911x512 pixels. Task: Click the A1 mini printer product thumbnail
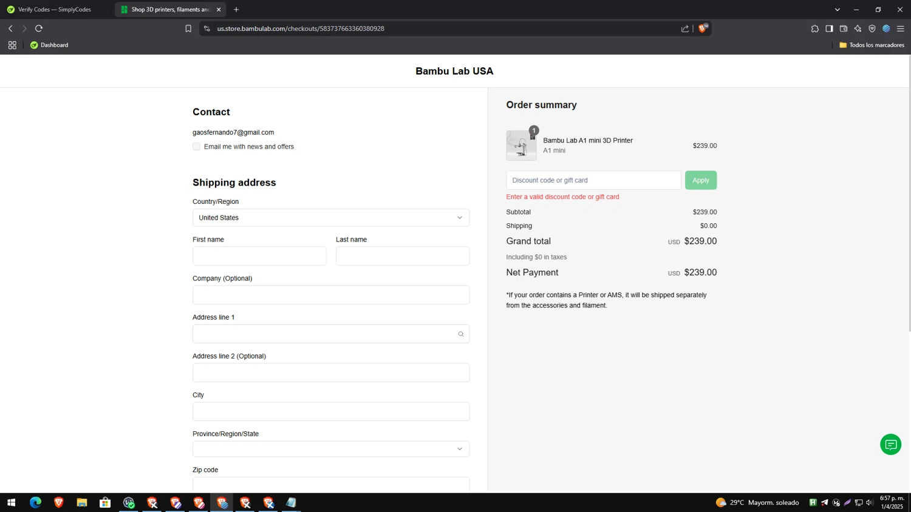tap(522, 146)
